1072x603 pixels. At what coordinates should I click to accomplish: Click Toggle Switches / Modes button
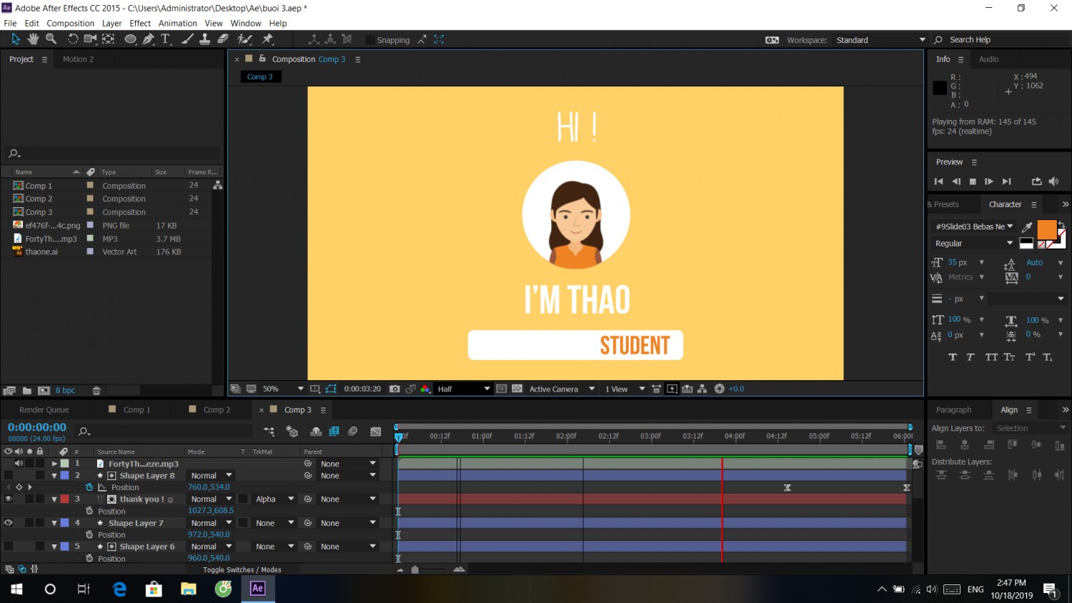click(242, 570)
